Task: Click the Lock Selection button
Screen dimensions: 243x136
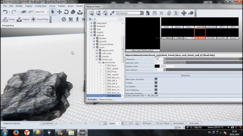Action: [47, 123]
